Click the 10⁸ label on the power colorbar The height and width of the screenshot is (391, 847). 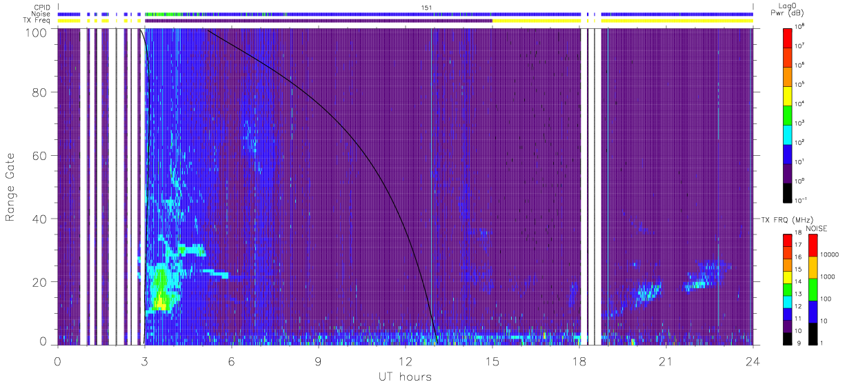tap(799, 27)
